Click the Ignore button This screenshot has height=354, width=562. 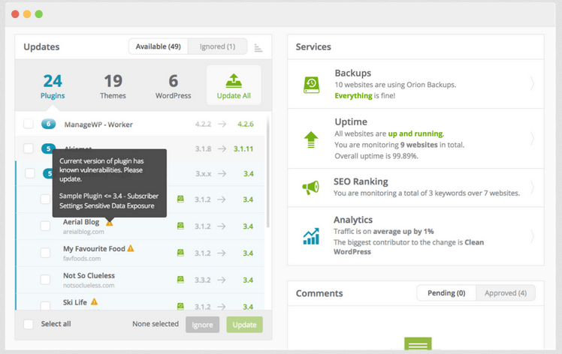point(202,324)
